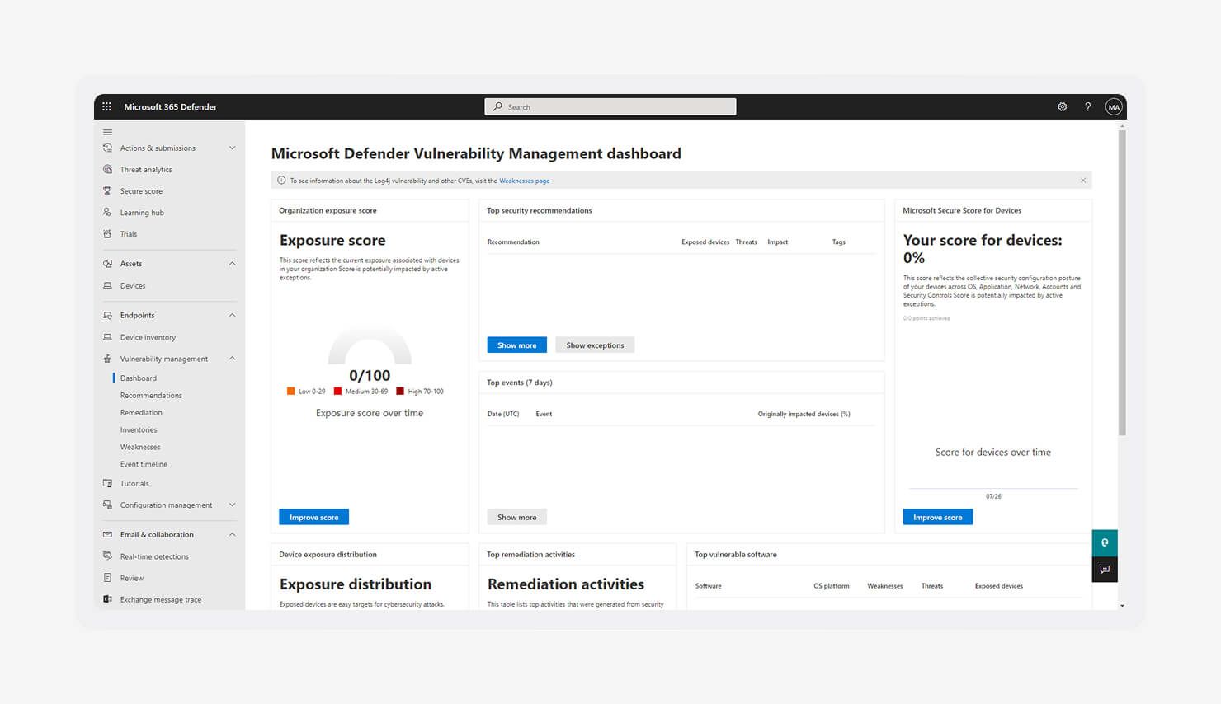Click the Date (UTC) column header
This screenshot has height=704, width=1221.
pos(503,414)
